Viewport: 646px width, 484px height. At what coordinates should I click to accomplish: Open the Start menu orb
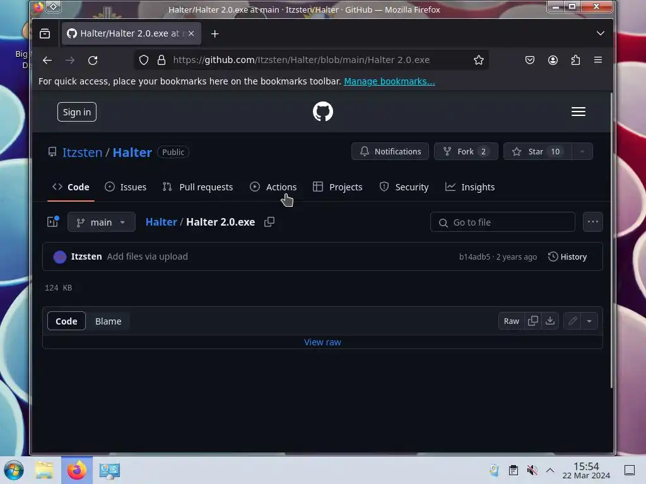(x=14, y=470)
